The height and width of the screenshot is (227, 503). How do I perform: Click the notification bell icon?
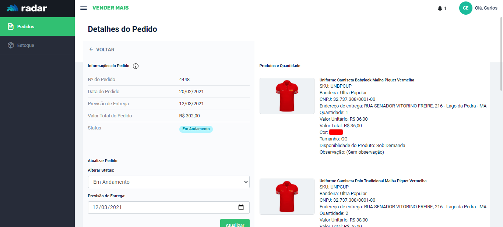pyautogui.click(x=440, y=8)
